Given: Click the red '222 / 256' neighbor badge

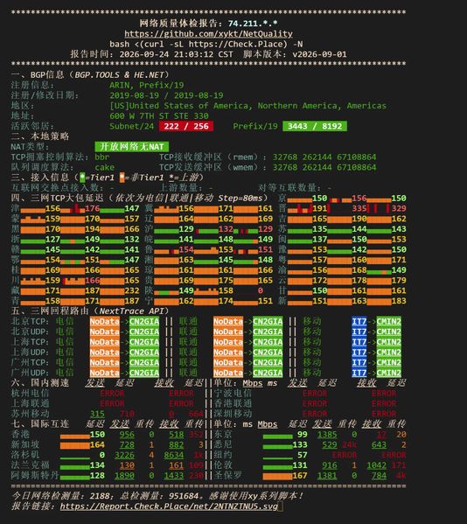Looking at the screenshot, I should 186,126.
